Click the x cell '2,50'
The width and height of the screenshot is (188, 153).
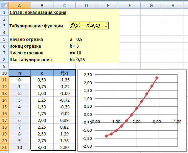[x=42, y=134]
